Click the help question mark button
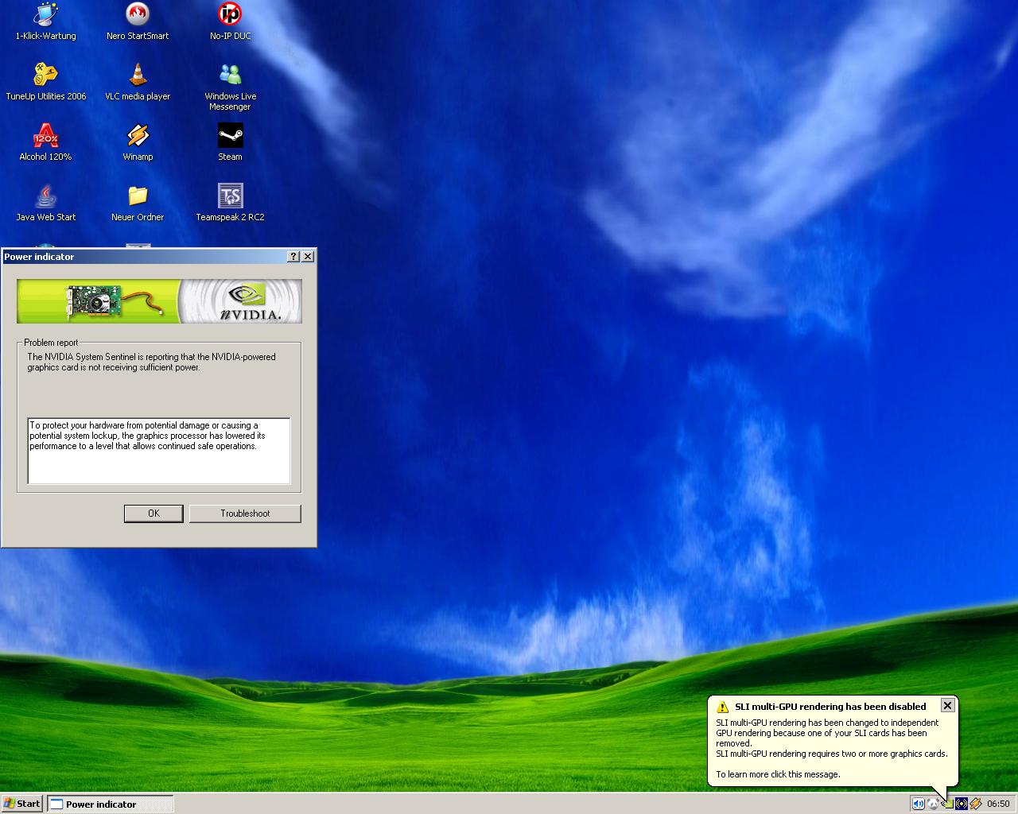1018x814 pixels. click(293, 256)
